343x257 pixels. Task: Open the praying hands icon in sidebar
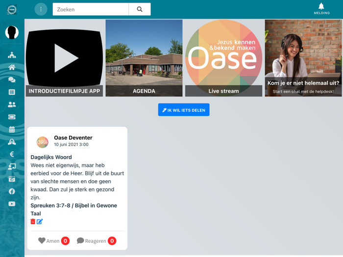click(x=12, y=142)
